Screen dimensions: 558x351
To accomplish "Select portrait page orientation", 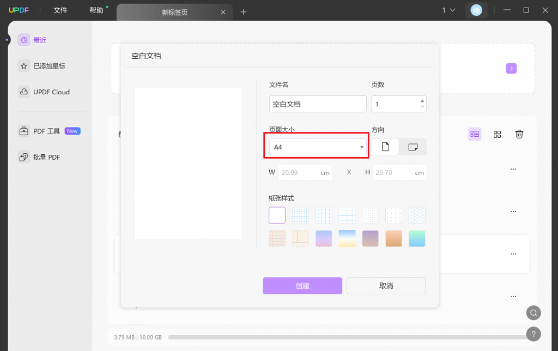I will tap(386, 147).
